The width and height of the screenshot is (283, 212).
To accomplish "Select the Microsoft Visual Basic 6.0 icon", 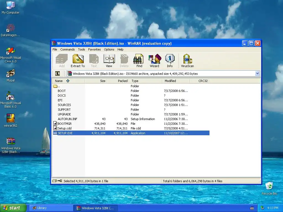I will (x=11, y=100).
